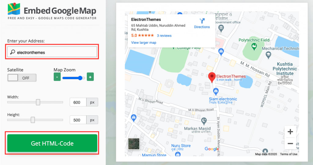
Task: Click the Height value field showing 500
Action: [78, 120]
